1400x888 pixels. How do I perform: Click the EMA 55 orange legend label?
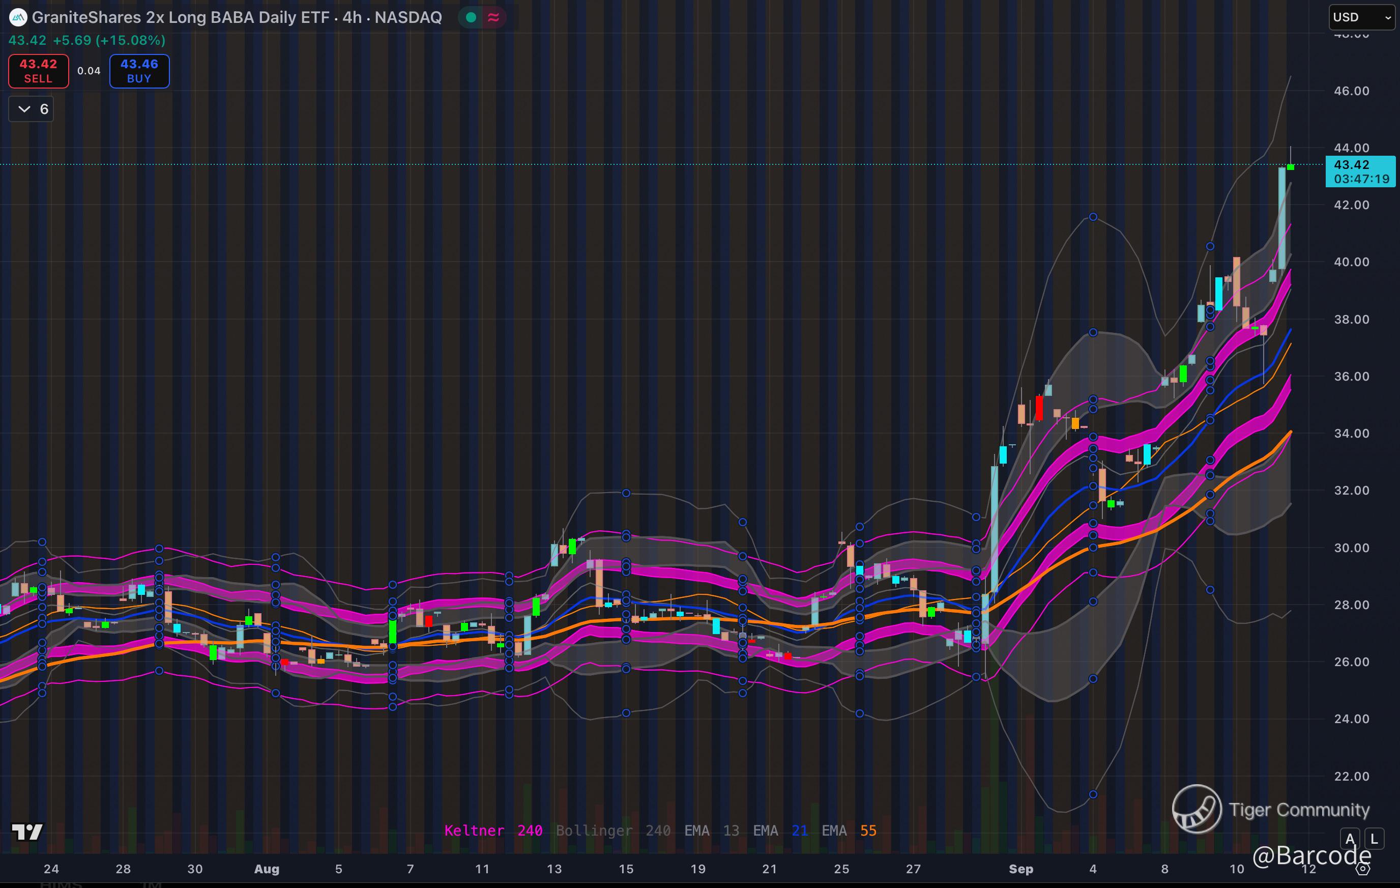(849, 830)
